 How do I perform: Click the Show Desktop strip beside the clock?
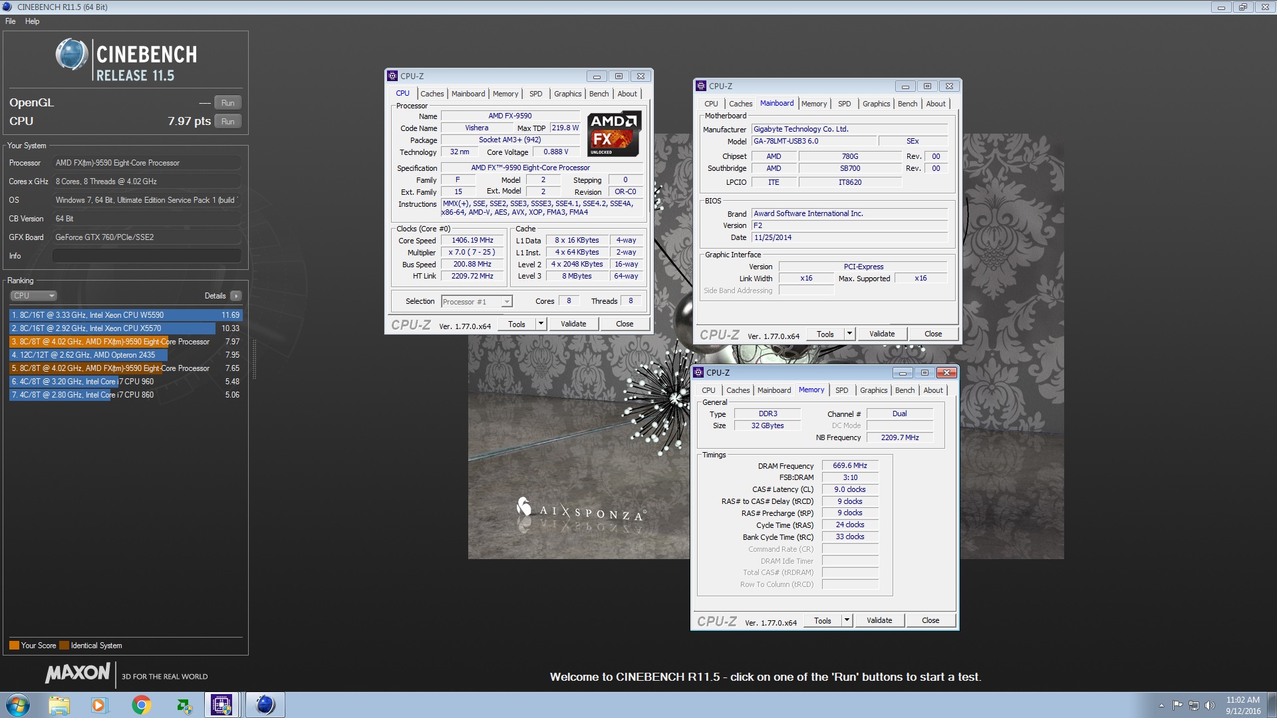point(1272,705)
